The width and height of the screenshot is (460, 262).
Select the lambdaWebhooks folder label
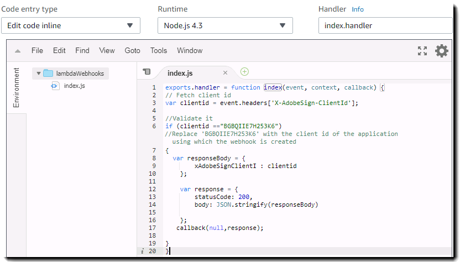[x=80, y=74]
